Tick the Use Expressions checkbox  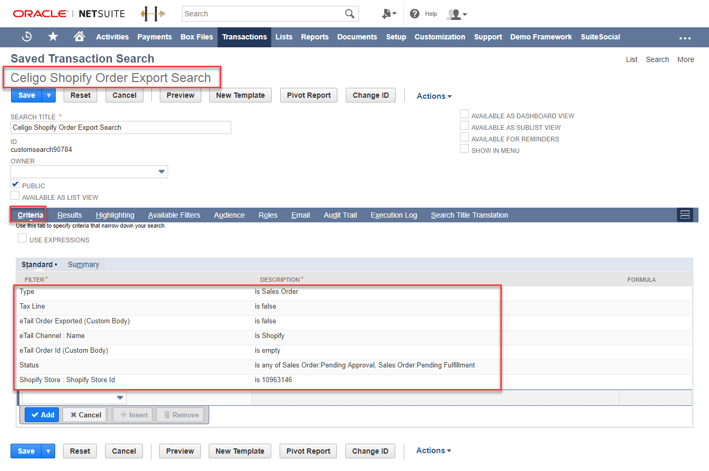(23, 238)
